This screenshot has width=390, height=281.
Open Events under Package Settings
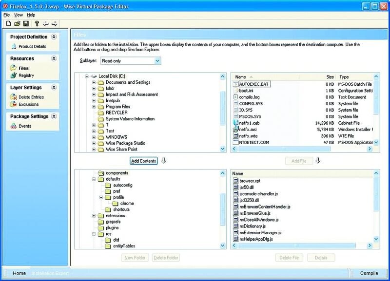point(24,126)
